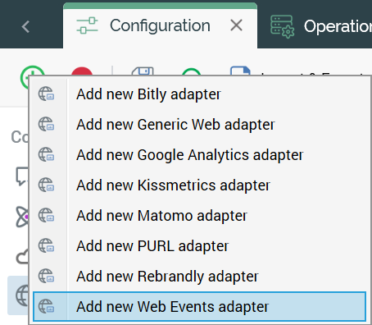Click the Configuration sliders icon
The image size is (372, 325).
click(87, 25)
